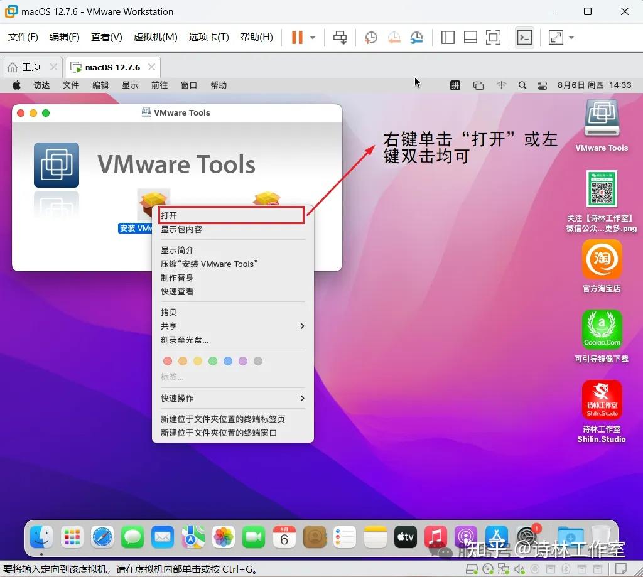Image resolution: width=643 pixels, height=577 pixels.
Task: Toggle the library sidebar view
Action: point(447,37)
